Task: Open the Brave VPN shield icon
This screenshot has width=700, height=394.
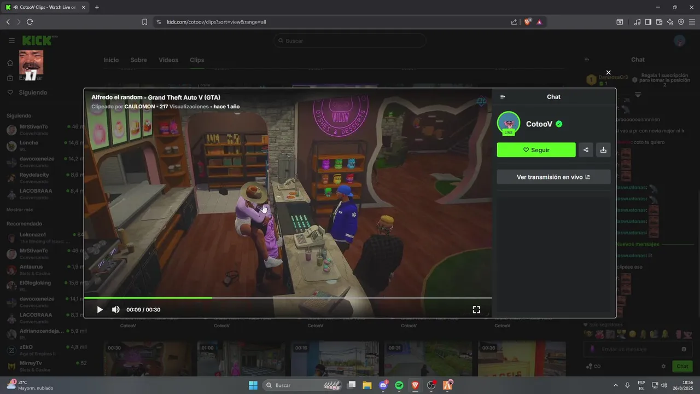Action: tap(681, 22)
